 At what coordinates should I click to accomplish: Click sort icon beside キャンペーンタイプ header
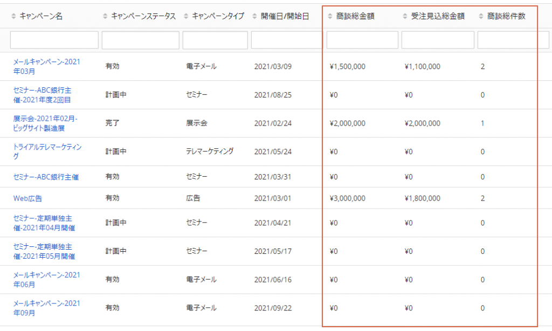point(186,17)
